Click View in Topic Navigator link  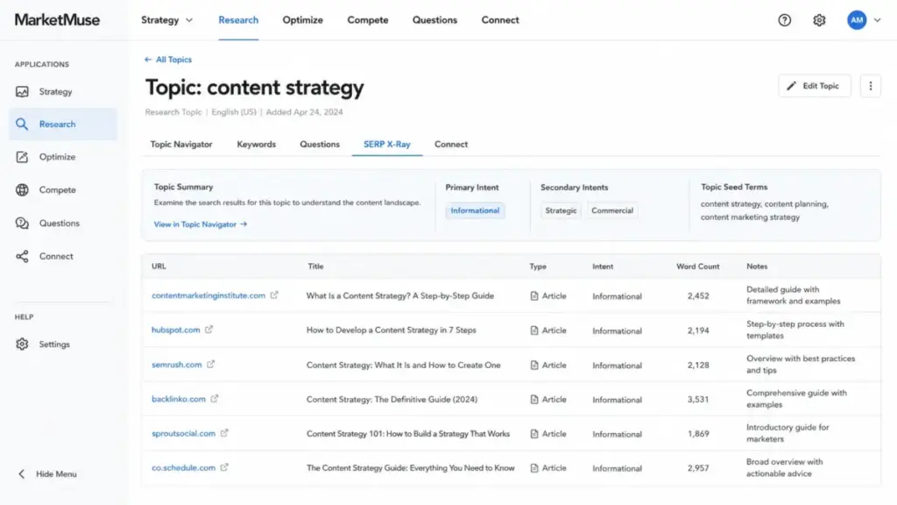(x=201, y=224)
